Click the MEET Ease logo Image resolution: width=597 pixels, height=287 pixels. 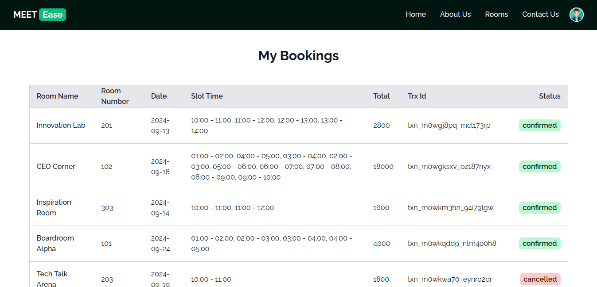tap(39, 15)
